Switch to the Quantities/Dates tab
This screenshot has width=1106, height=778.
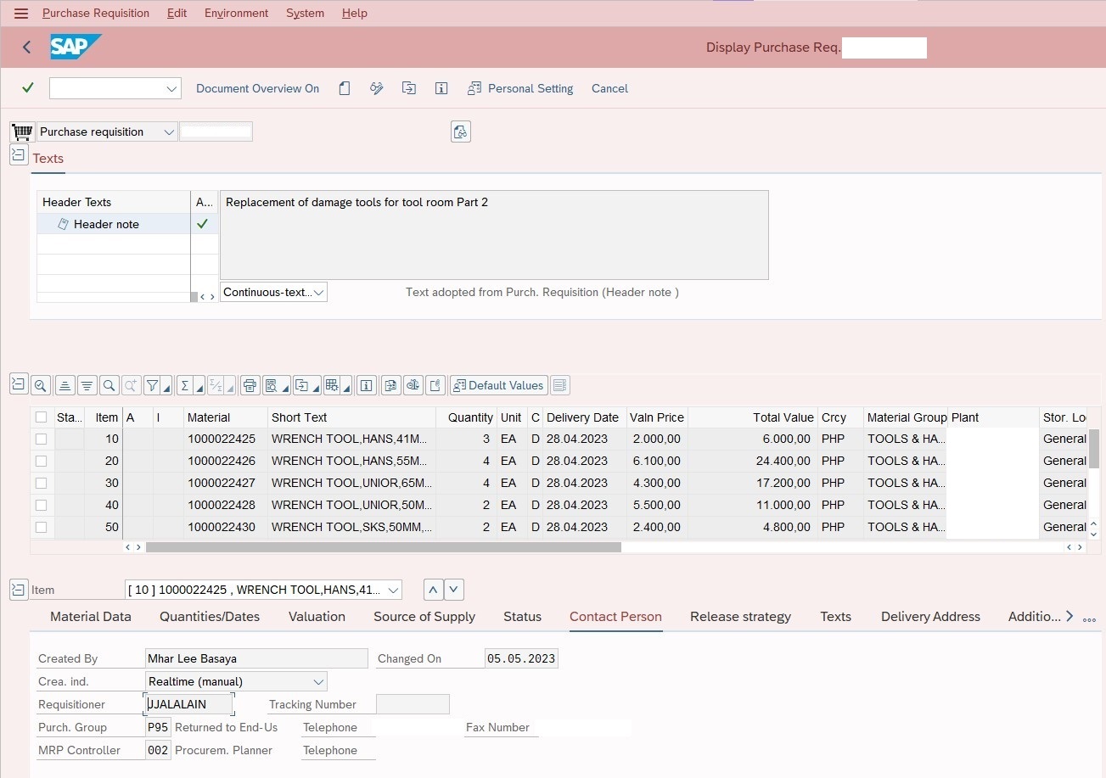(210, 617)
